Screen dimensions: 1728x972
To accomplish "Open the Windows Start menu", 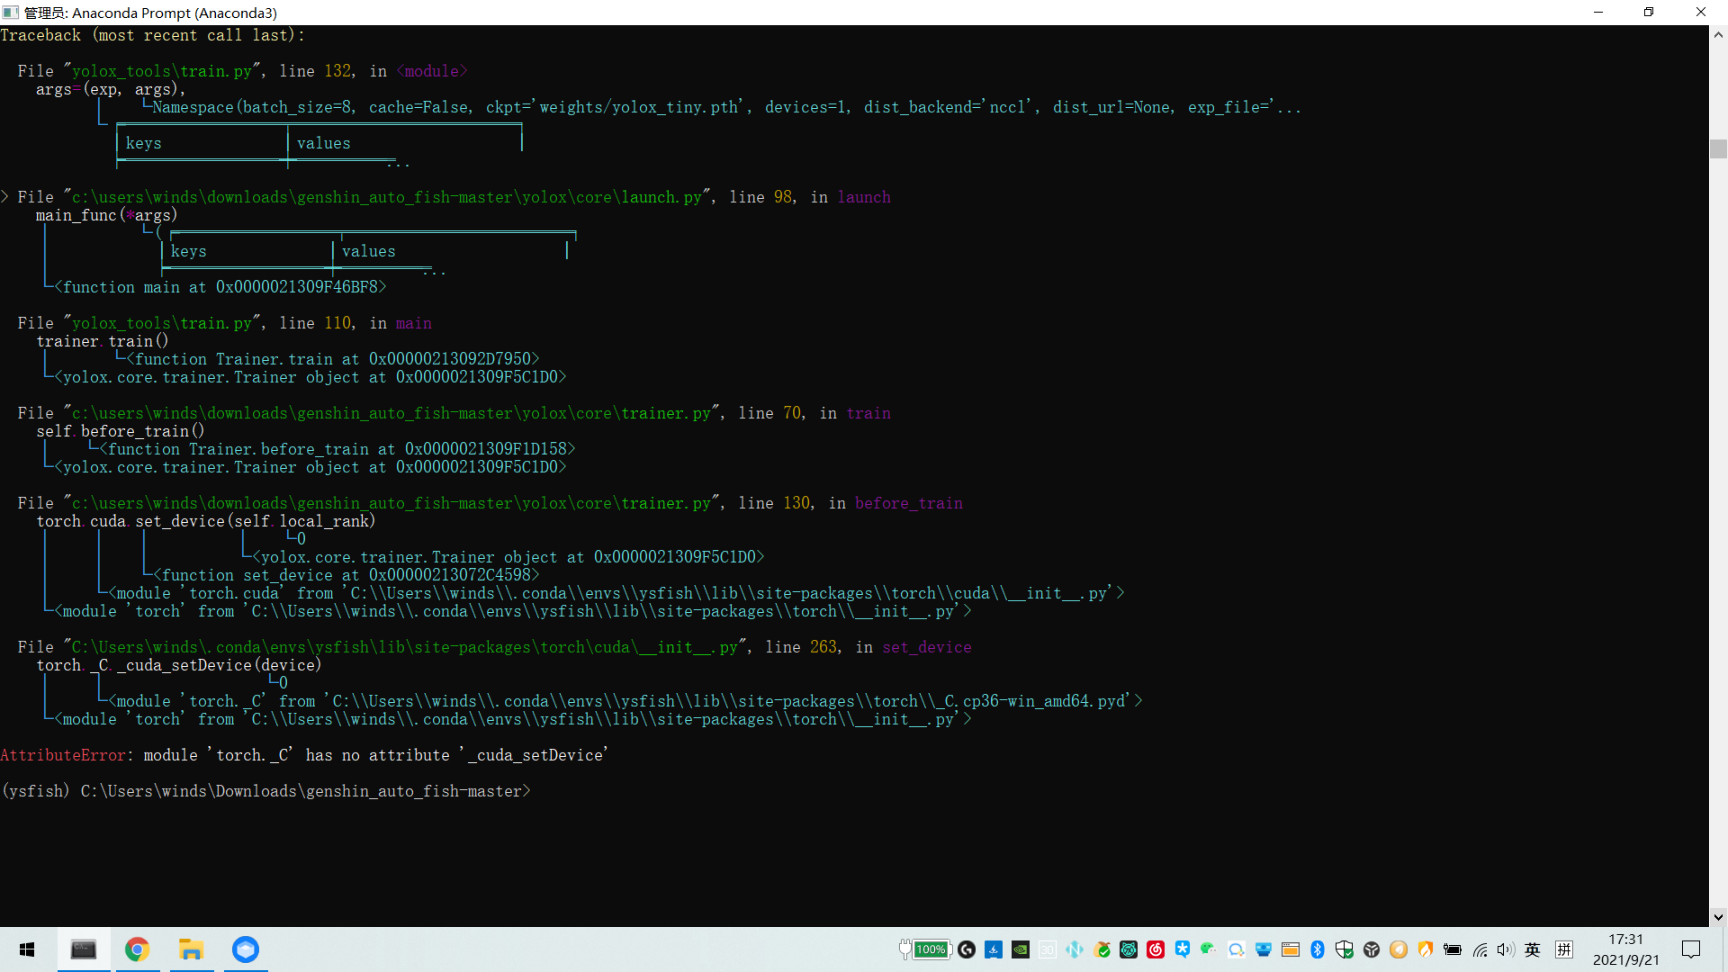I will [x=27, y=949].
